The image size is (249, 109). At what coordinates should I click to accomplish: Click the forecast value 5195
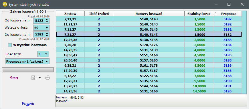point(228,91)
